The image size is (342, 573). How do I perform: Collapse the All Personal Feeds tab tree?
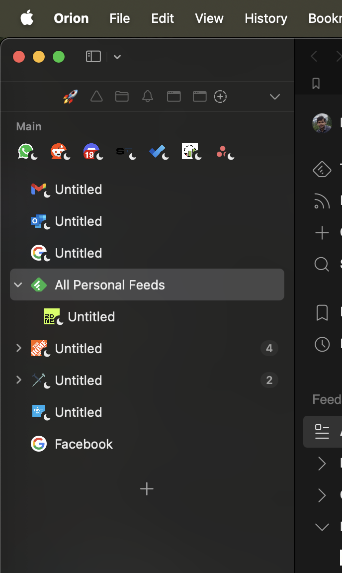(x=18, y=285)
